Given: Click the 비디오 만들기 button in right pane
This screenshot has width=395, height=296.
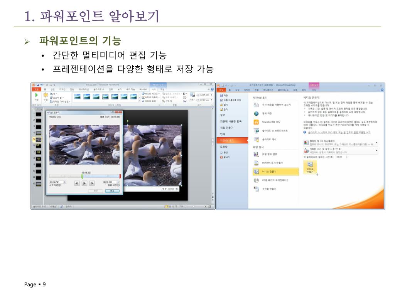Looking at the screenshot, I should [x=310, y=167].
